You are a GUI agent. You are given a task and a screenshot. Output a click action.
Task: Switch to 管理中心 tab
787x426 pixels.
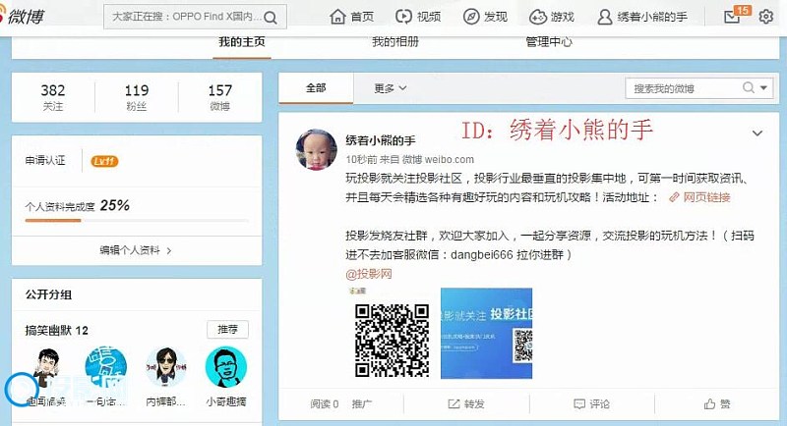[549, 42]
